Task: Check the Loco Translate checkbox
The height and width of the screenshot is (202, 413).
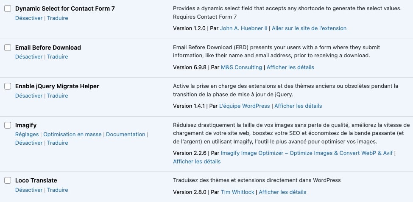Action: click(8, 180)
